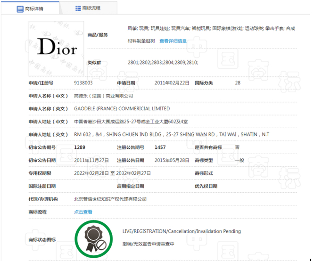Click the 商品/服务 label
Screen dimensions: 330x261
[98, 35]
